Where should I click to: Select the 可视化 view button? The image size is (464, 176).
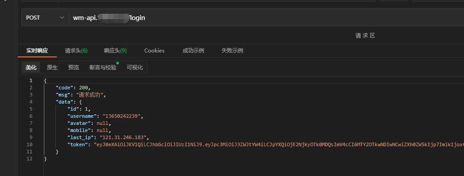click(135, 67)
